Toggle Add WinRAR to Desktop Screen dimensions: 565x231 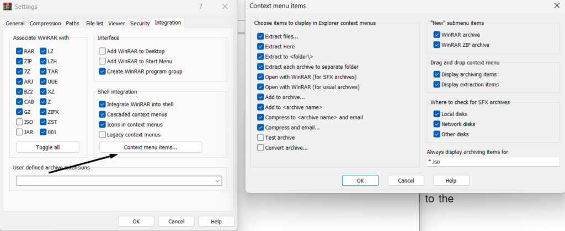click(x=103, y=51)
